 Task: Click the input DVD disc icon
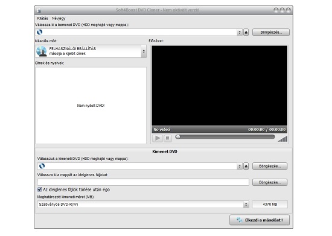tap(40, 32)
